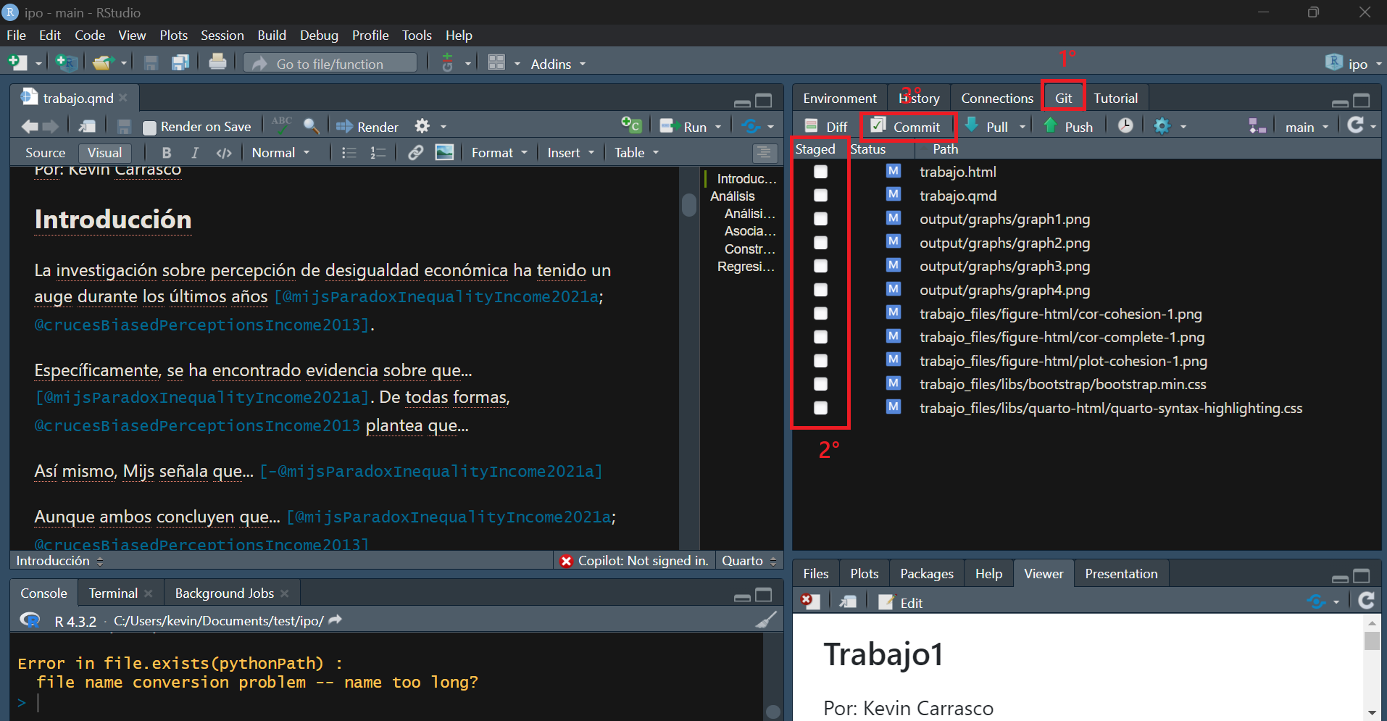This screenshot has height=721, width=1387.
Task: Click the Go to file/function search field
Action: click(330, 64)
